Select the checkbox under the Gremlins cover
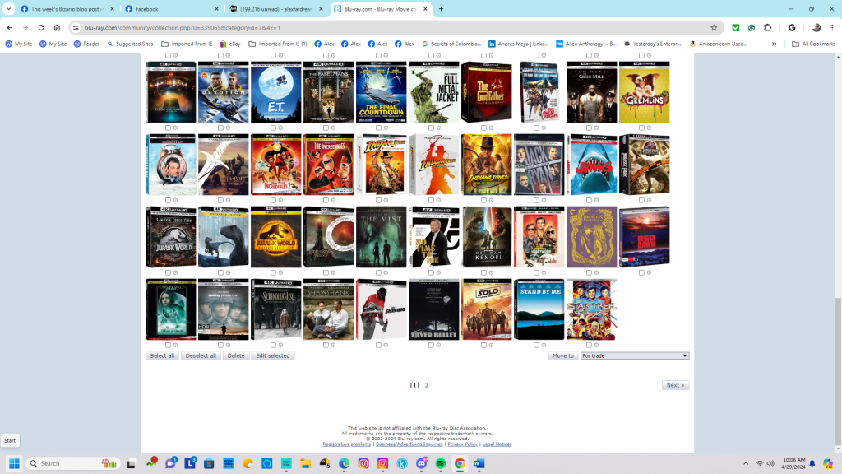The image size is (842, 474). coord(641,128)
